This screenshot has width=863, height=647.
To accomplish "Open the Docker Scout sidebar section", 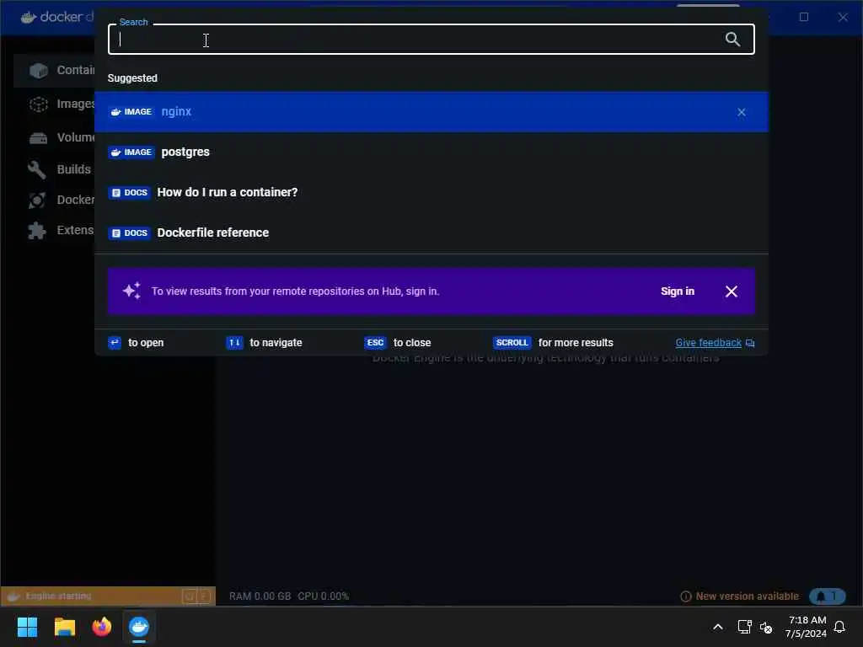I will tap(55, 201).
